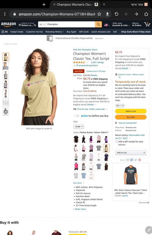Viewport: 152px width, 235px height.
Task: Click the orange search magnifier button
Action: click(98, 24)
